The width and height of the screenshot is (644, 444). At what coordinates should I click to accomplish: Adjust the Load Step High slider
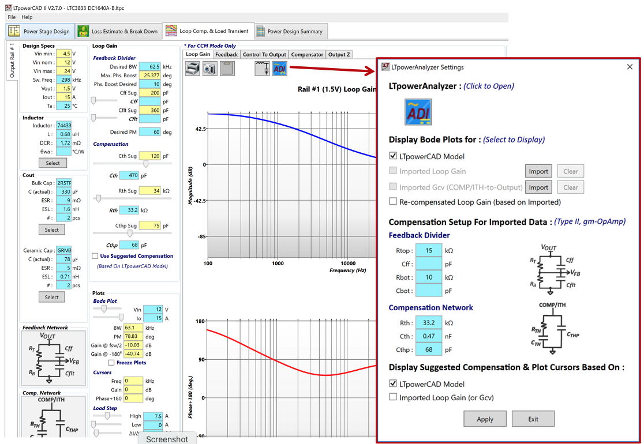(107, 415)
